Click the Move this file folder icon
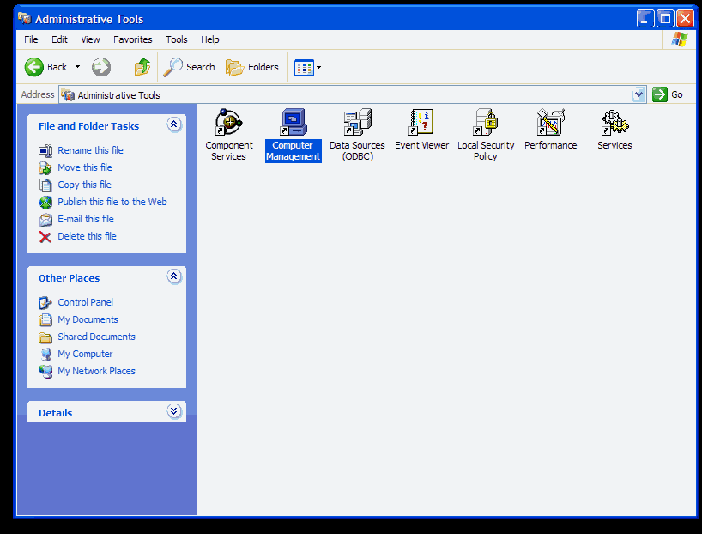This screenshot has width=702, height=534. (45, 168)
